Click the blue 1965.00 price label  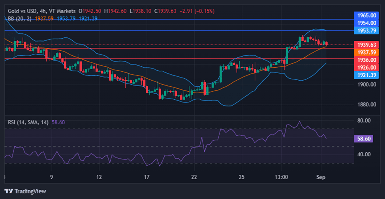tap(366, 15)
